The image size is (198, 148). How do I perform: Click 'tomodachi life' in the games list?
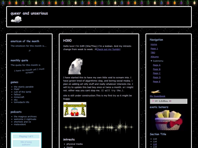[22, 102]
